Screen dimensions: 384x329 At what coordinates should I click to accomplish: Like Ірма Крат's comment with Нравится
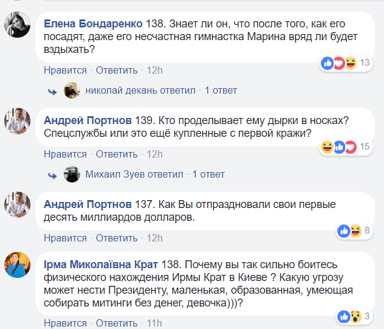point(65,322)
